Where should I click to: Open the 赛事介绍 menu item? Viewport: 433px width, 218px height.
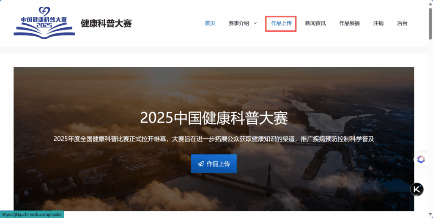tap(239, 24)
